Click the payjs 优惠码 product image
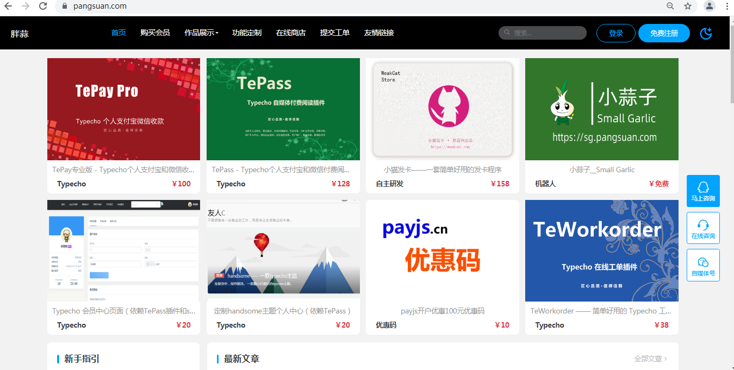 pyautogui.click(x=442, y=250)
